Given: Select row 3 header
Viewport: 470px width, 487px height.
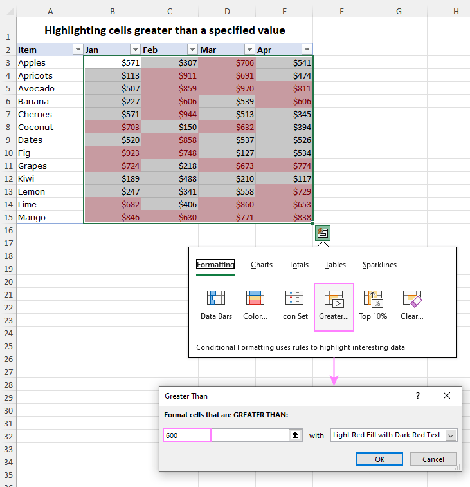Looking at the screenshot, I should (x=8, y=62).
